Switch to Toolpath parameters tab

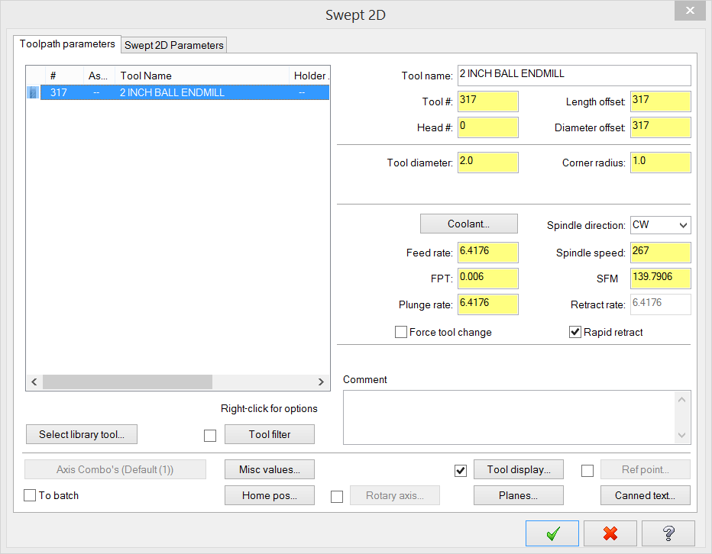tap(67, 44)
